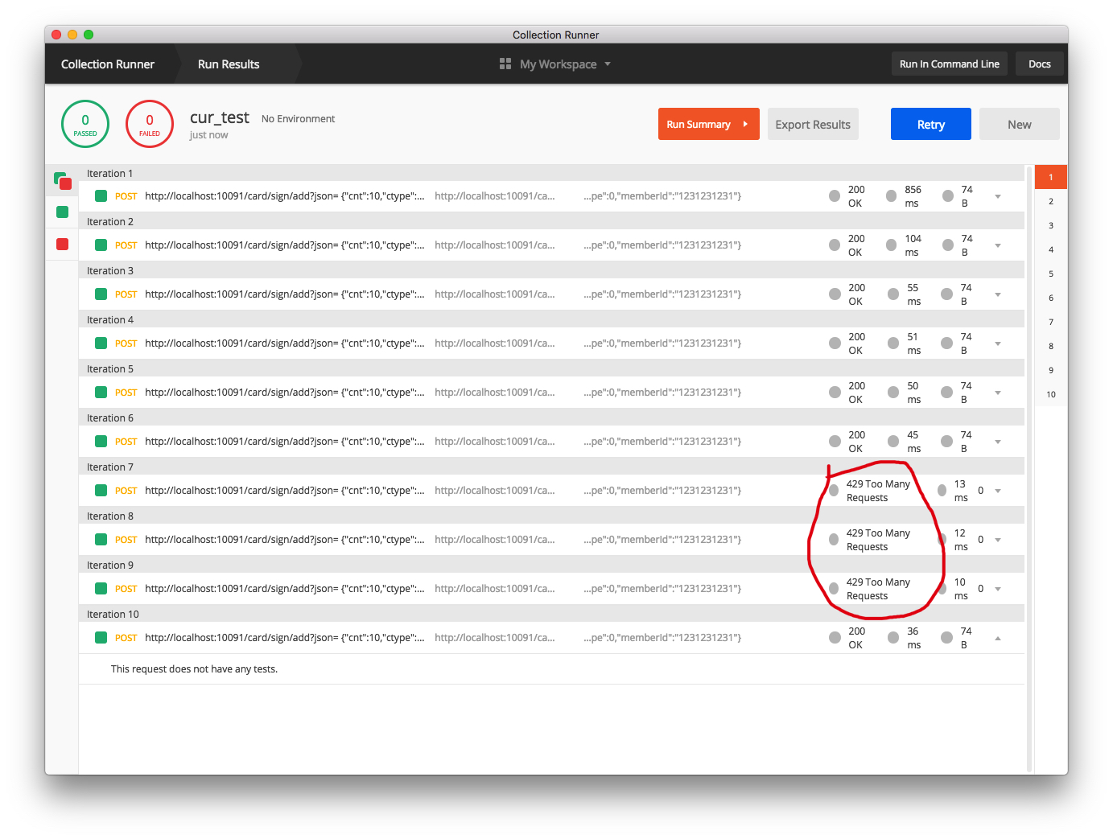Filter by passed tests green icon

click(62, 212)
